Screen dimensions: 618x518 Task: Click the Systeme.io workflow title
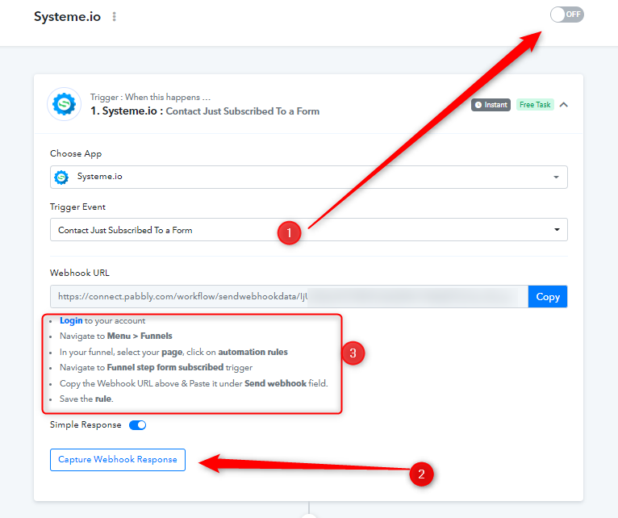[67, 17]
